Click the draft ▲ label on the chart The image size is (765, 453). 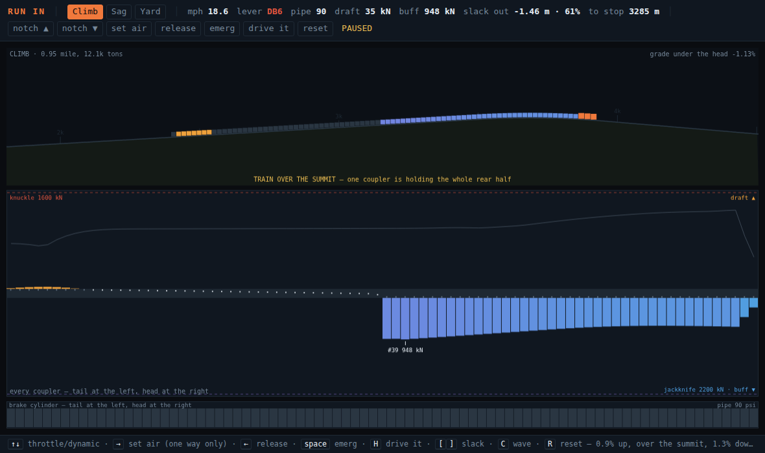[x=742, y=198]
